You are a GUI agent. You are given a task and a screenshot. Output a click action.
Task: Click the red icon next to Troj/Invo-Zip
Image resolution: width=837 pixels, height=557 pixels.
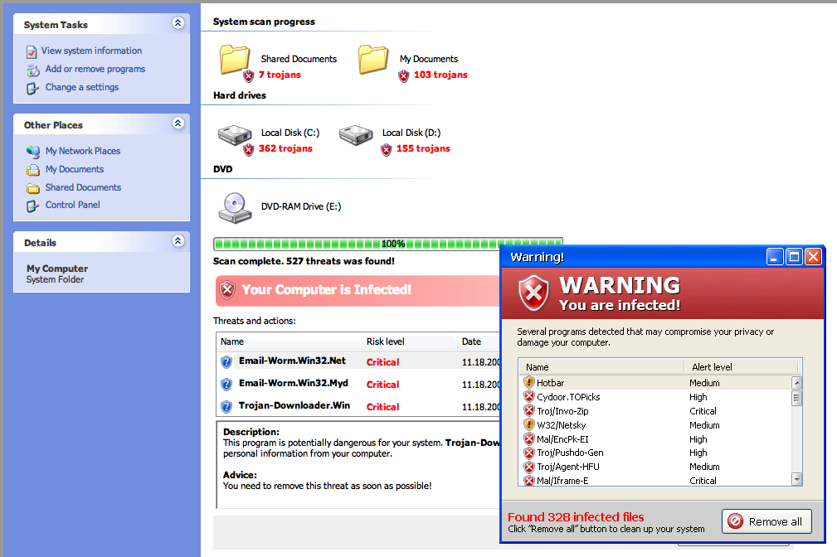529,410
